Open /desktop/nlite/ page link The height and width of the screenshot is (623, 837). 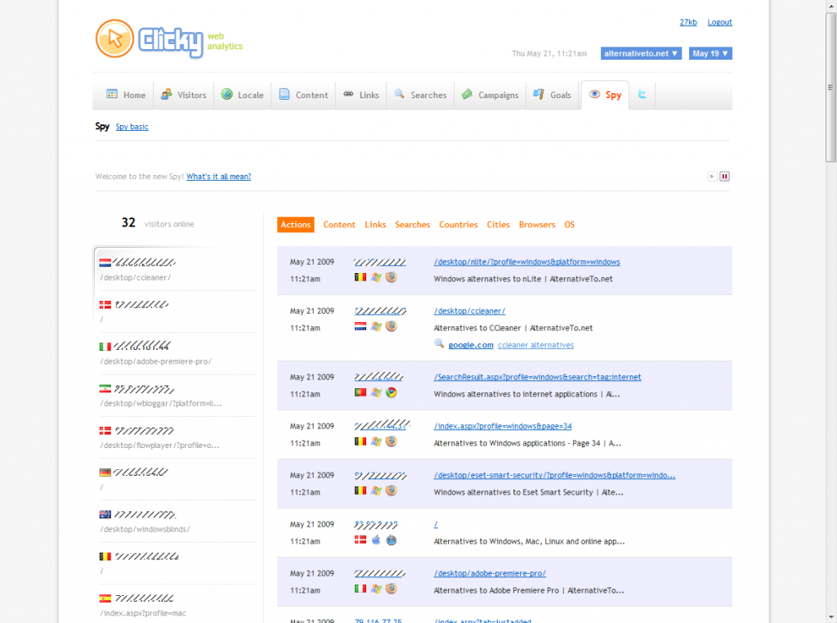click(527, 262)
